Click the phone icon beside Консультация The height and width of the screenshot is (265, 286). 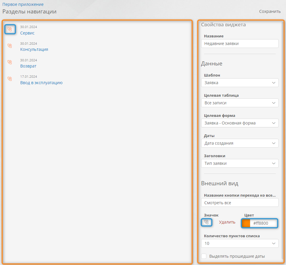click(x=10, y=46)
